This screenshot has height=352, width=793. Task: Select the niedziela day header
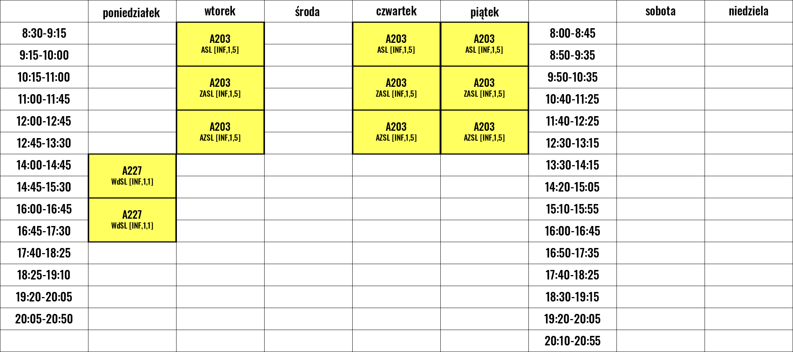(x=749, y=11)
